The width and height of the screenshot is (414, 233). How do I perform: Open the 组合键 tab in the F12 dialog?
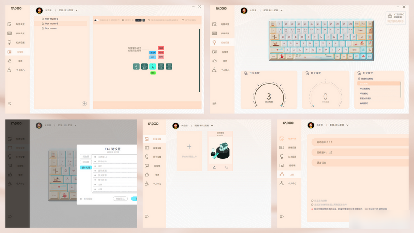[x=86, y=156]
